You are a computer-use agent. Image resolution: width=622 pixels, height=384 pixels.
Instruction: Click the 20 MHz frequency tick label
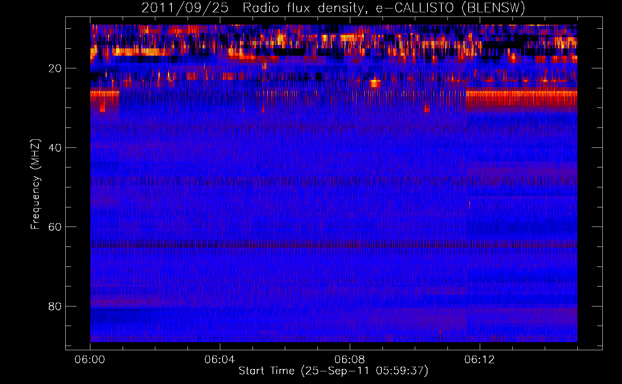point(55,68)
